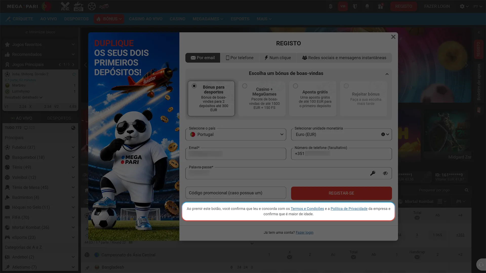This screenshot has height=273, width=486.
Task: Select the Por email registration tab
Action: (203, 58)
